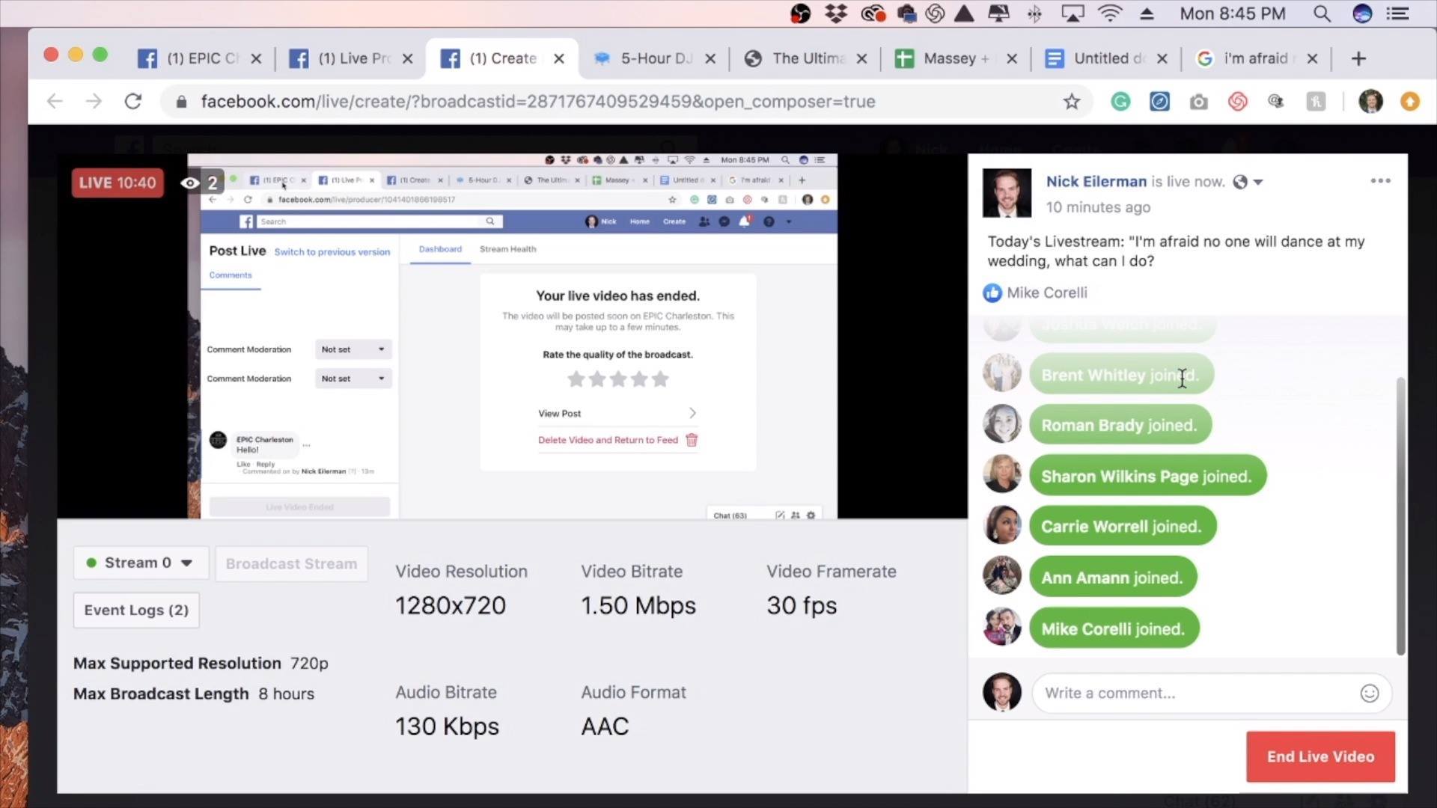Click the comments panel scrollbar

(1400, 516)
